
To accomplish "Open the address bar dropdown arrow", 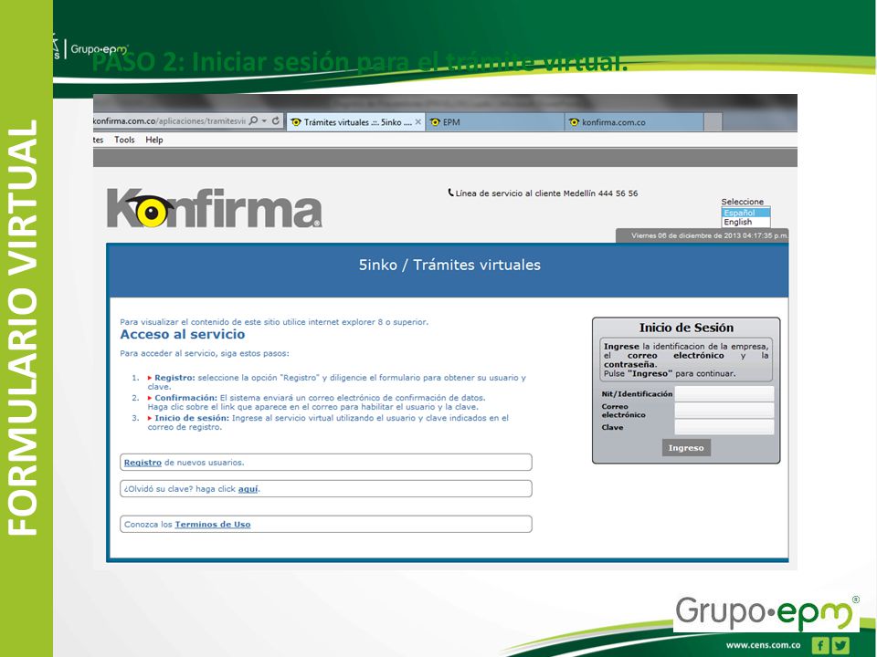I will 264,121.
